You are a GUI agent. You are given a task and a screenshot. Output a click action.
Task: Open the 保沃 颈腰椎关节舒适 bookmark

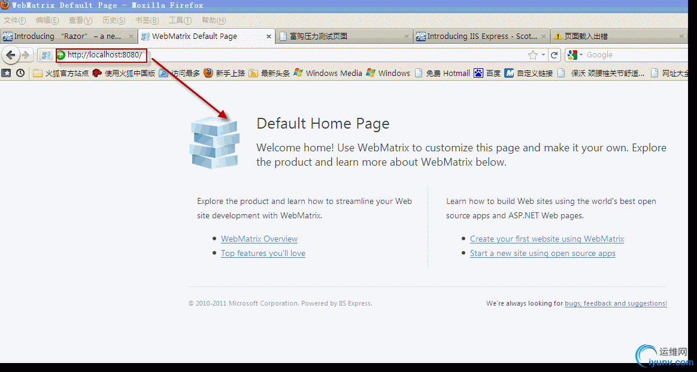pos(601,73)
